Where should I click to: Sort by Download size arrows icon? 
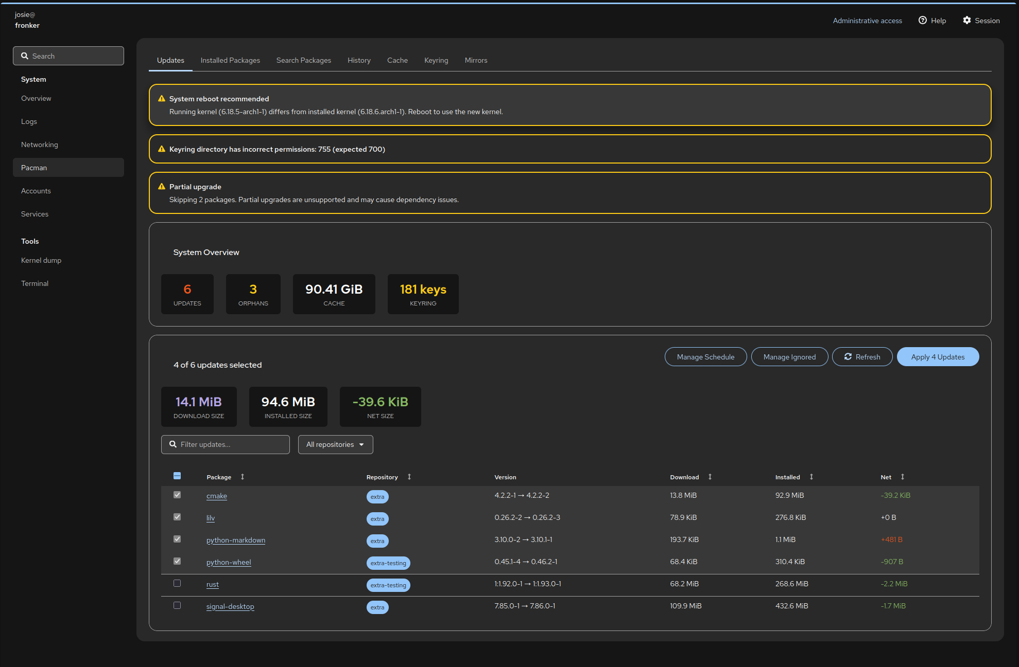click(x=710, y=477)
